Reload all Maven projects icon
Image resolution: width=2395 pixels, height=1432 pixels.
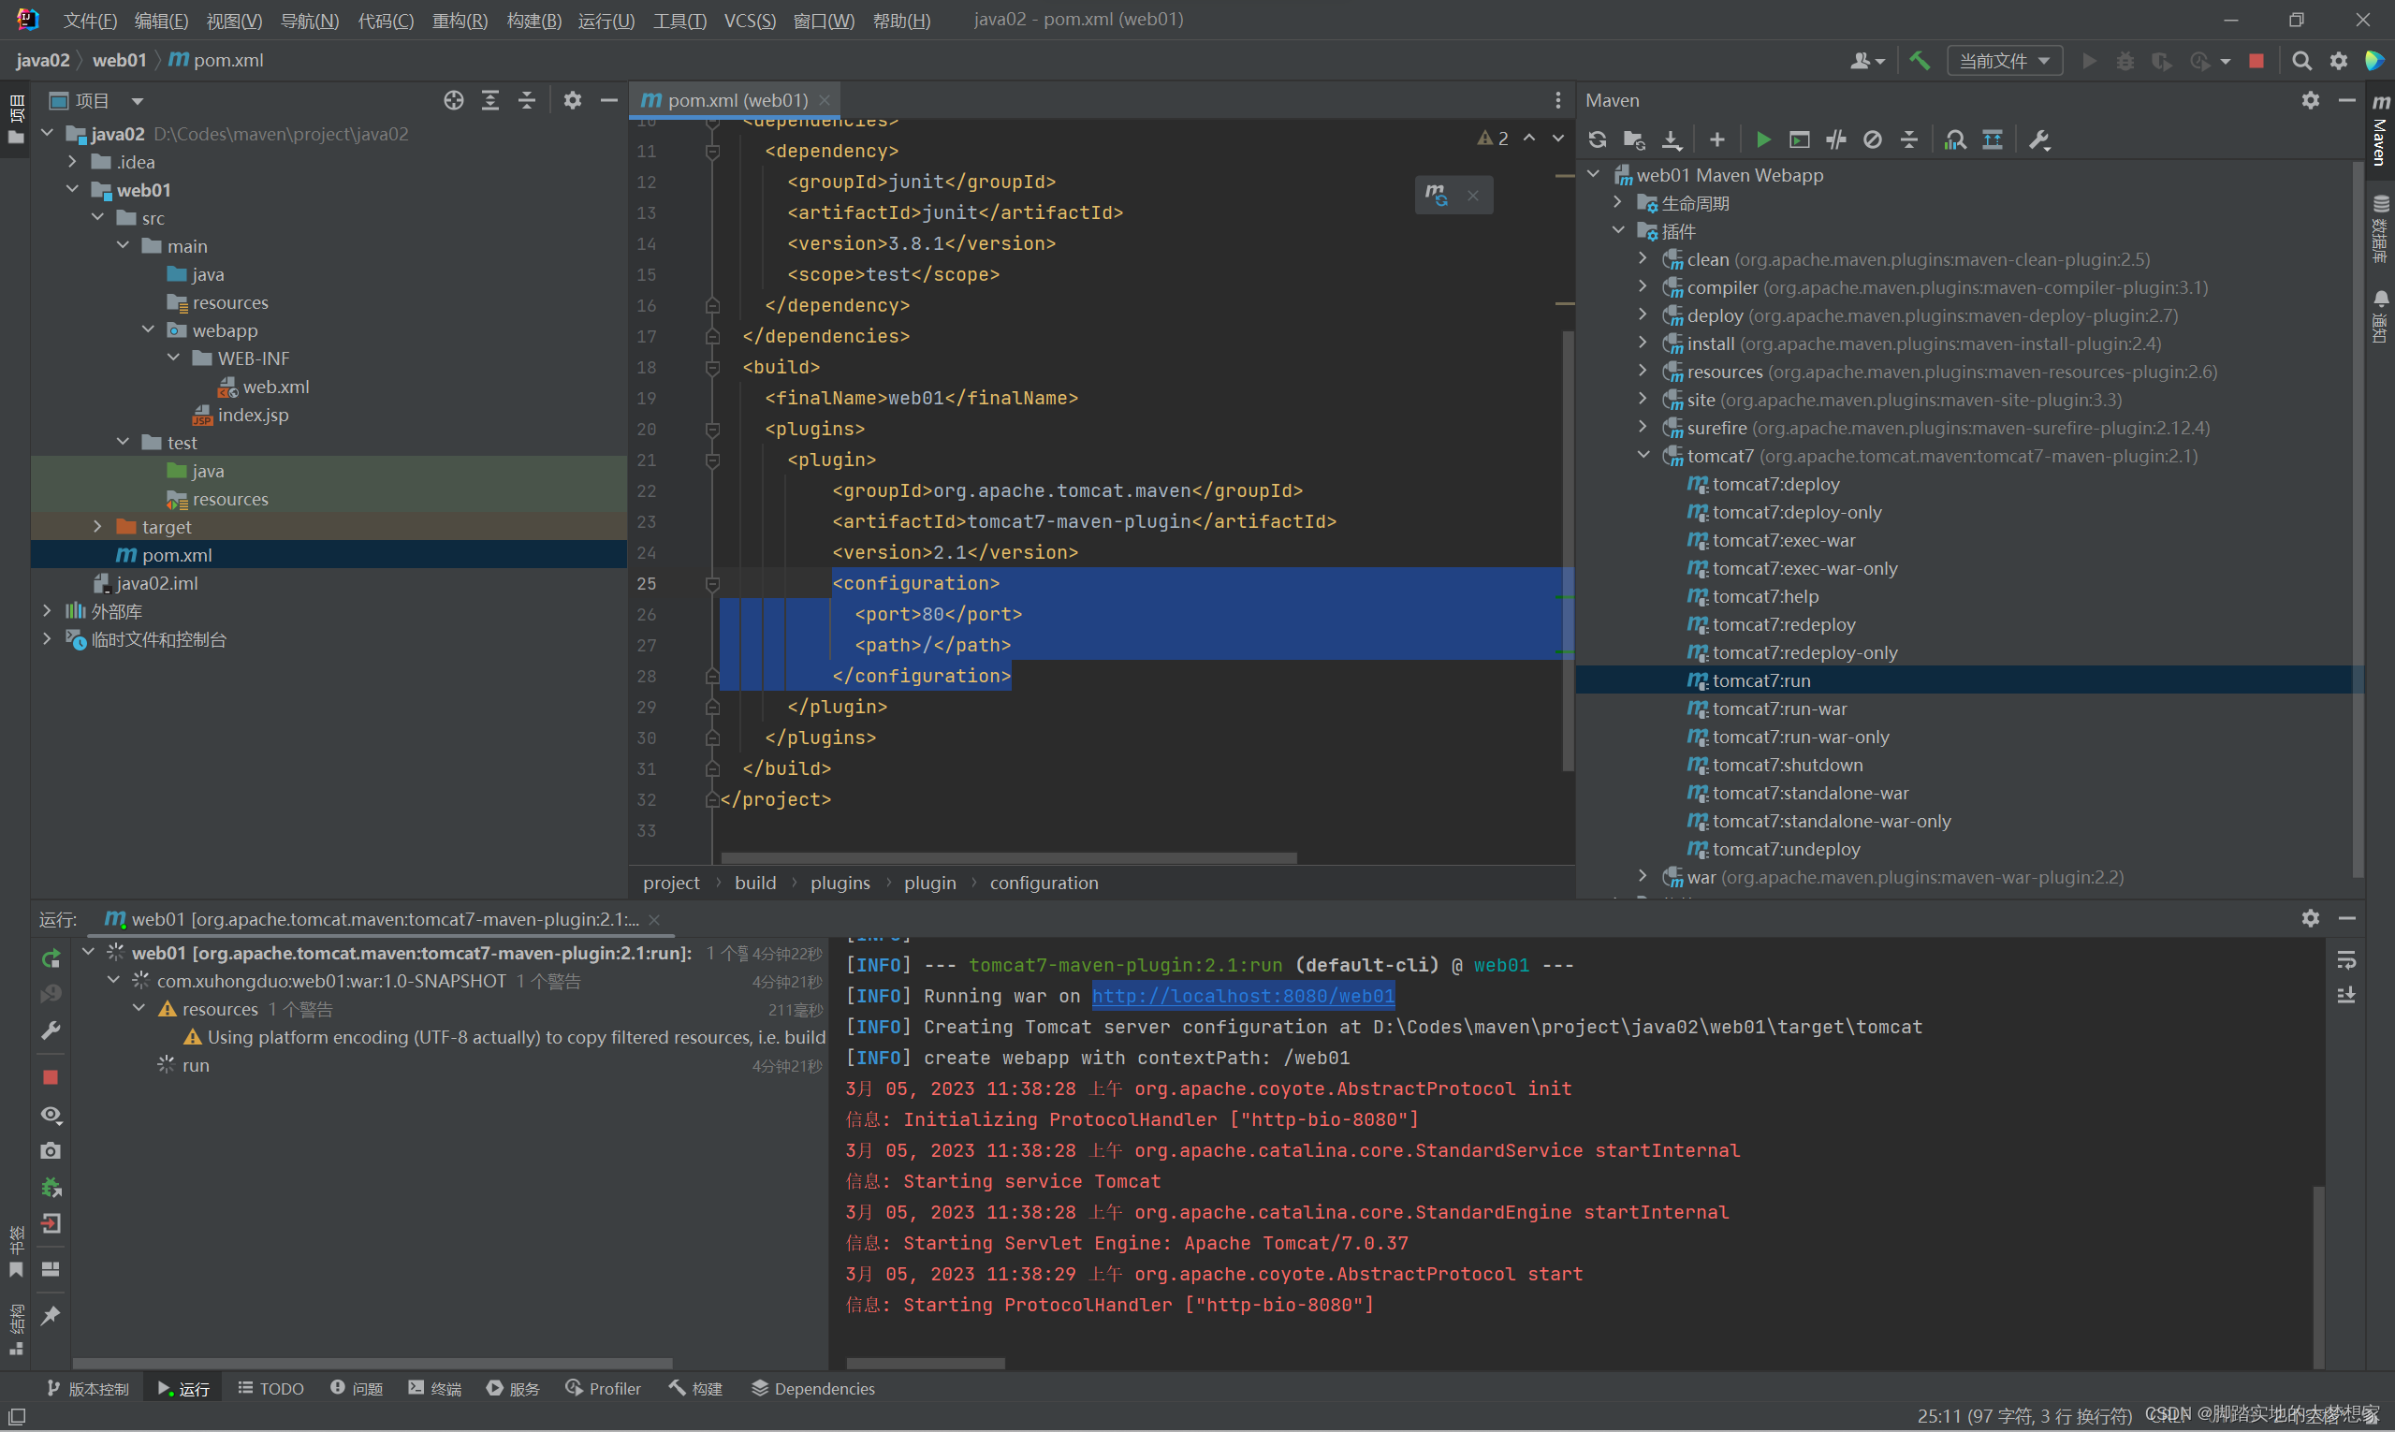click(x=1597, y=139)
